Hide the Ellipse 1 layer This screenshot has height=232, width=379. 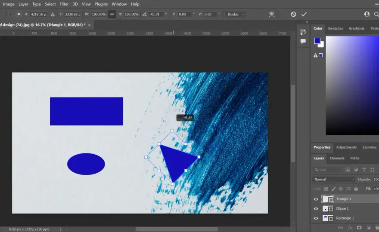click(x=316, y=209)
